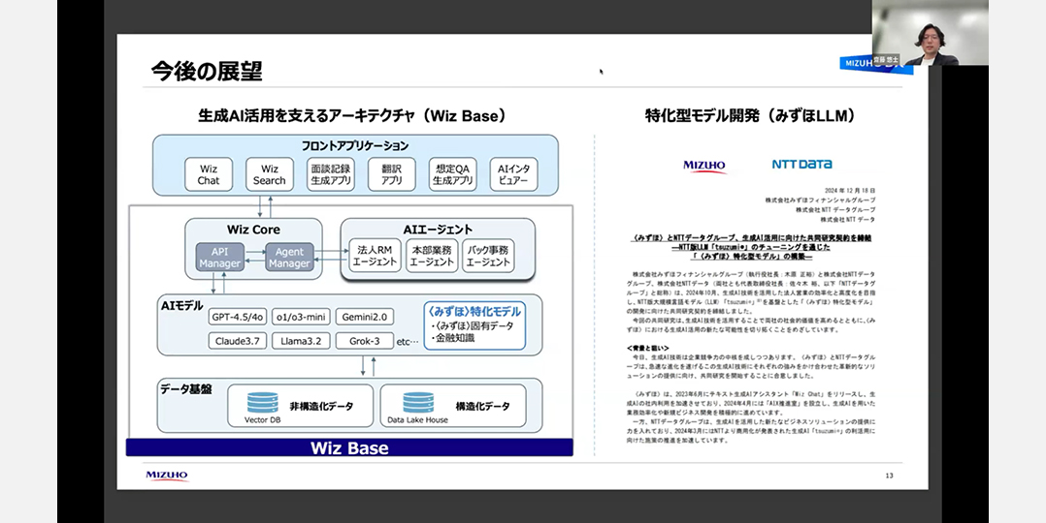The image size is (1046, 523).
Task: Click the 今後の展望 slide title
Action: click(x=206, y=72)
